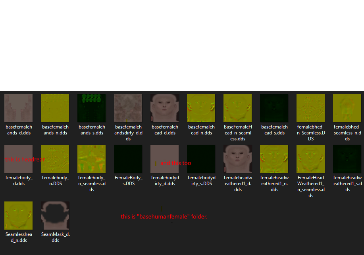
Task: Select the Seamlesshead_n.dds icon
Action: [x=19, y=216]
